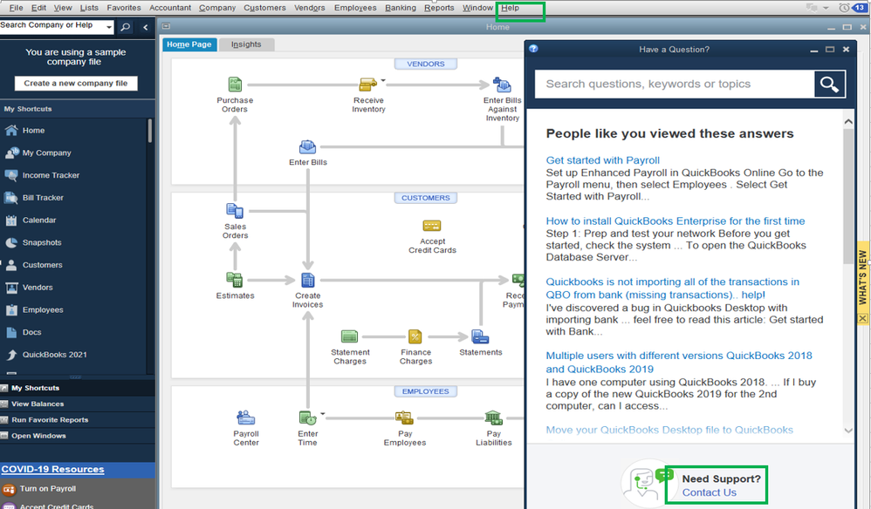Image resolution: width=871 pixels, height=509 pixels.
Task: Click the help panel vertical scrollbar
Action: click(848, 197)
